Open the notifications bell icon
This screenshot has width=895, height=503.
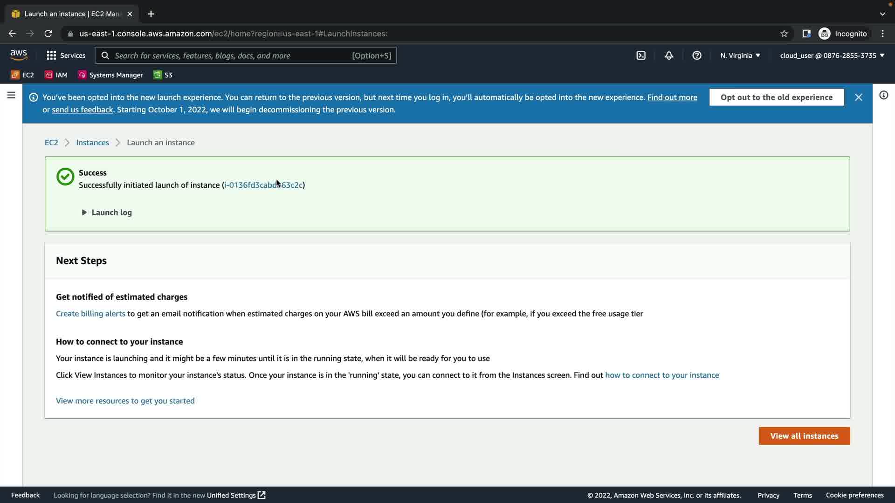[x=669, y=55]
